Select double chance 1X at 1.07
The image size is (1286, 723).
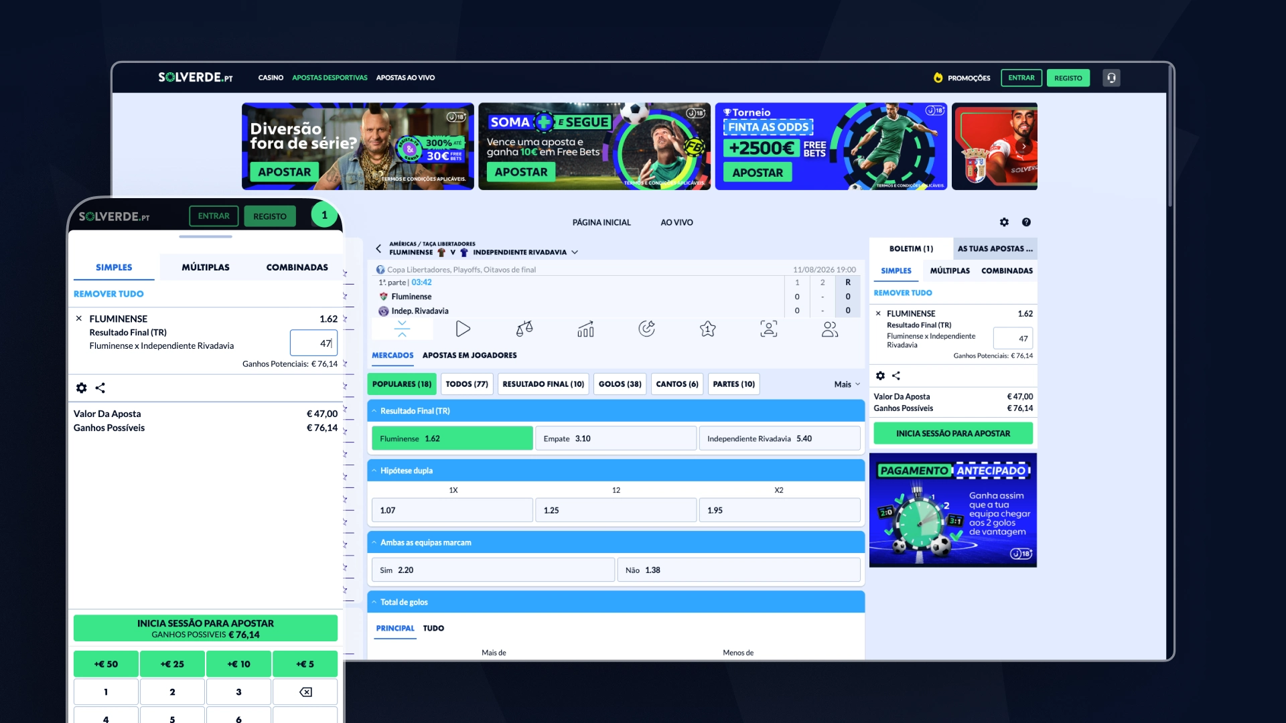click(452, 510)
